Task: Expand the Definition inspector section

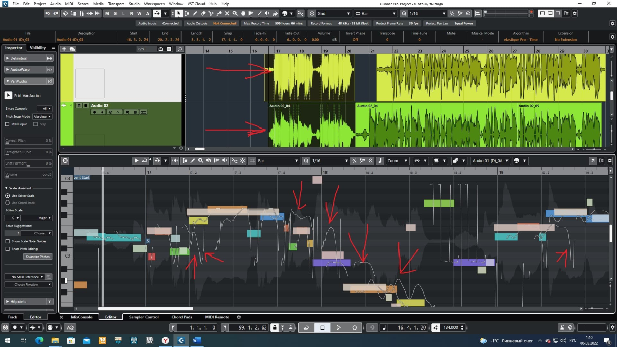Action: (x=29, y=58)
